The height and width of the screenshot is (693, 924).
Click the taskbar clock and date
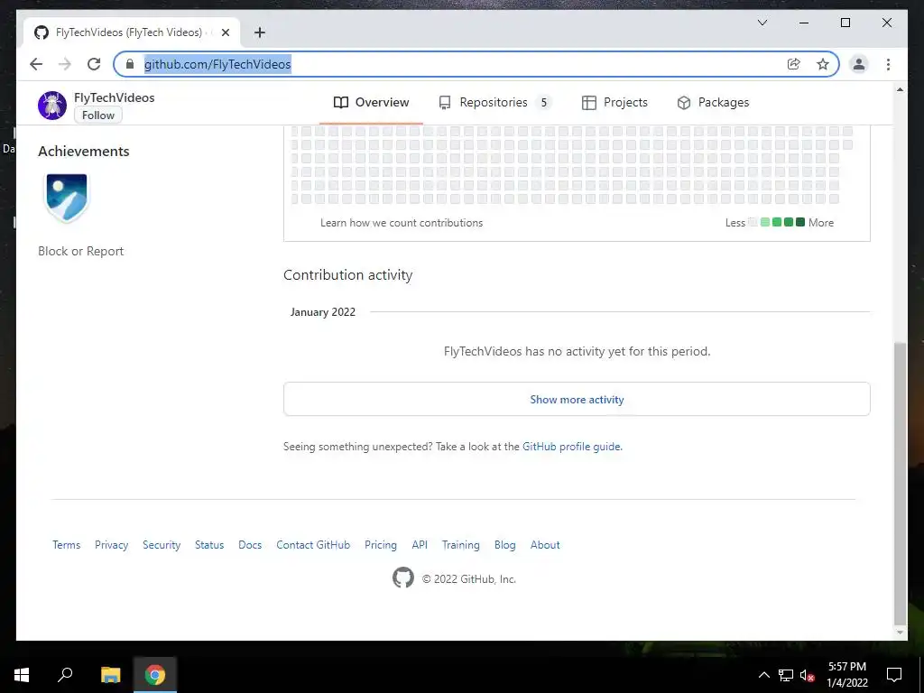coord(847,675)
